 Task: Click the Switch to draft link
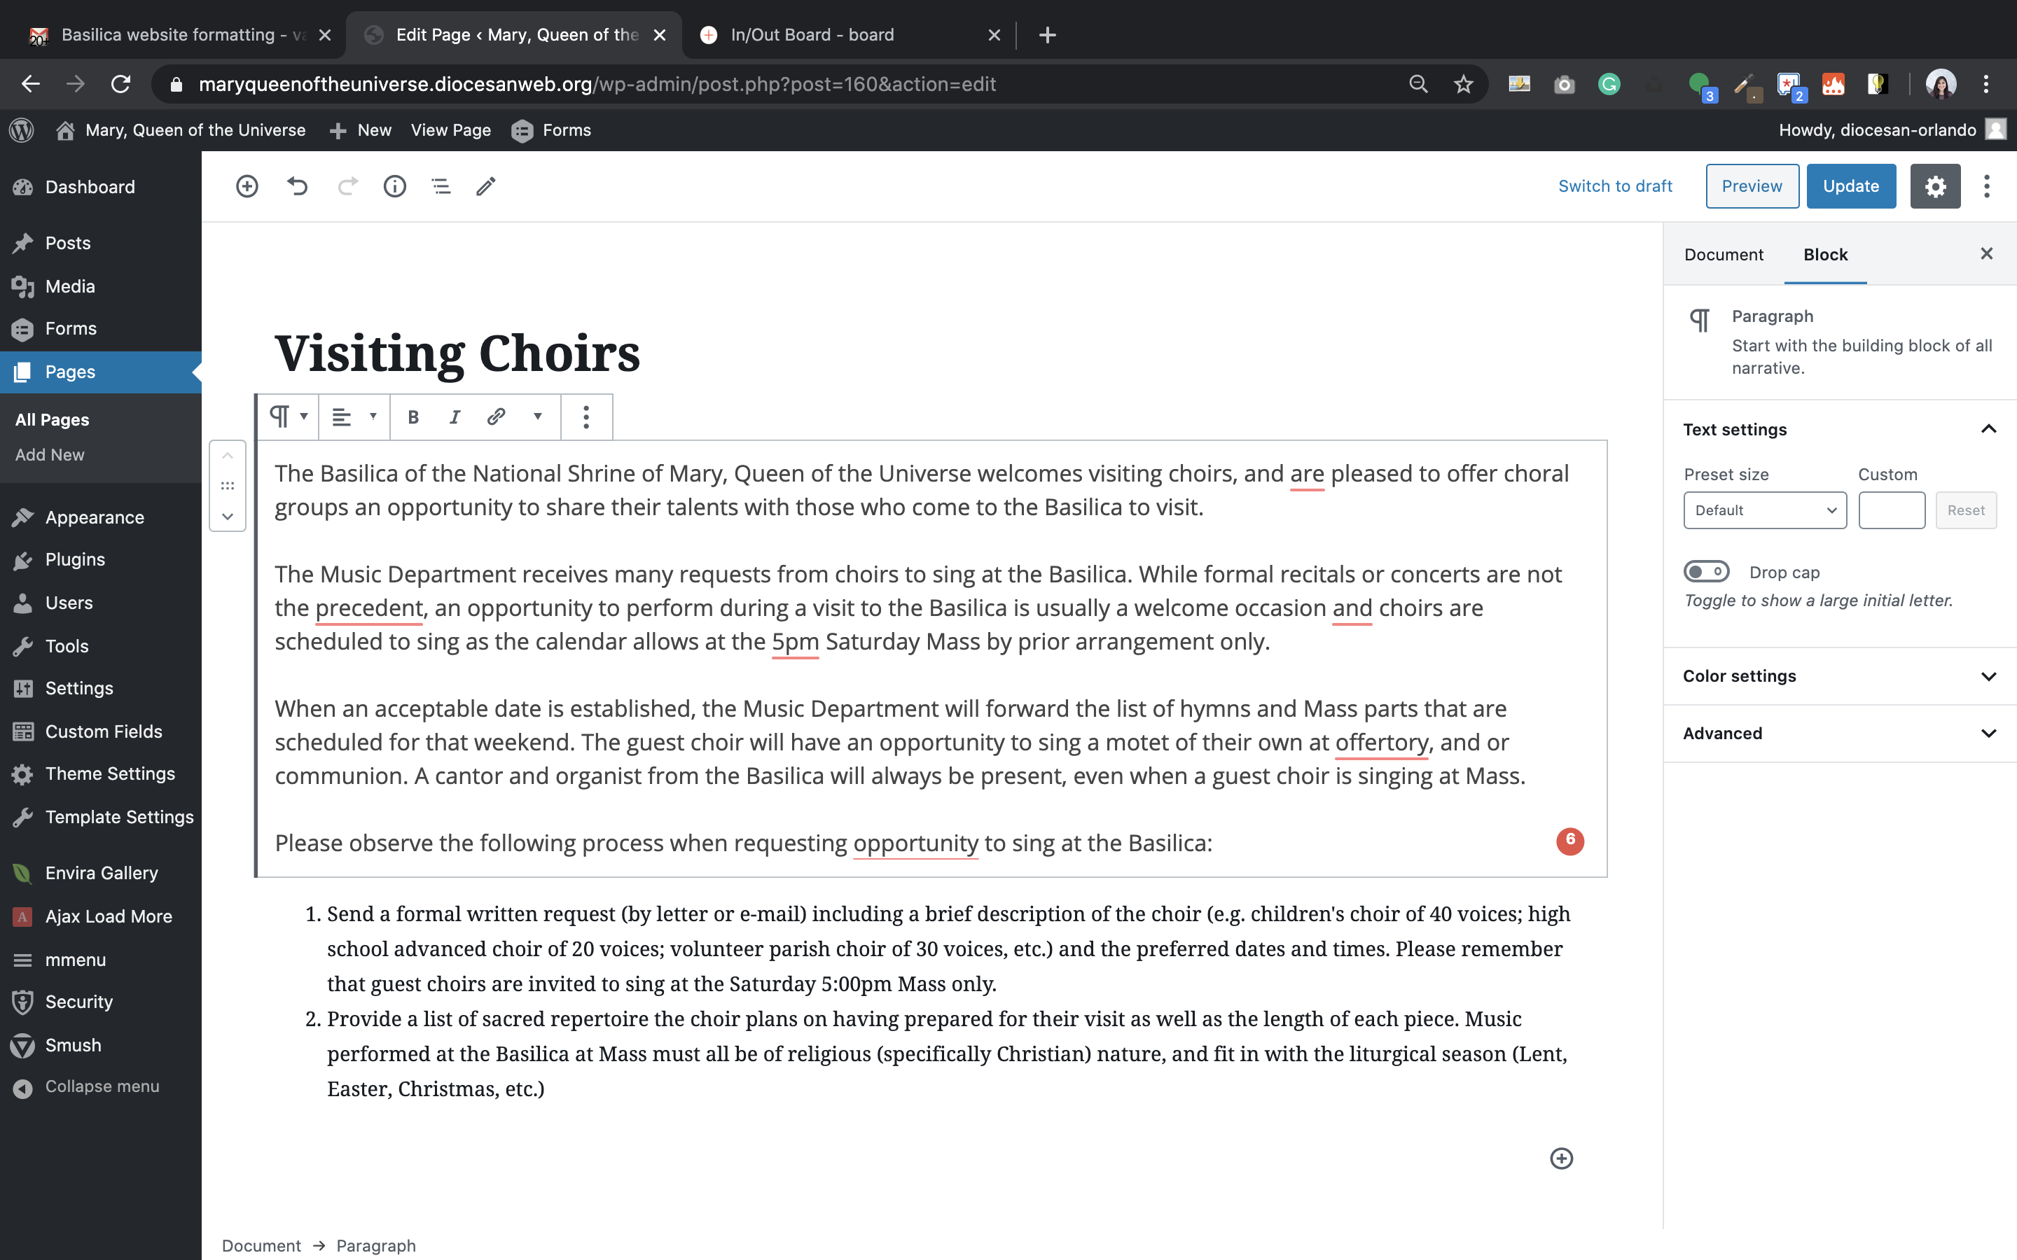pyautogui.click(x=1614, y=185)
